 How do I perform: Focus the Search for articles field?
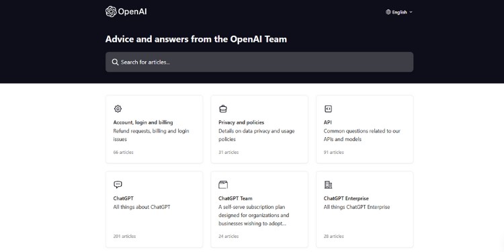(x=259, y=62)
